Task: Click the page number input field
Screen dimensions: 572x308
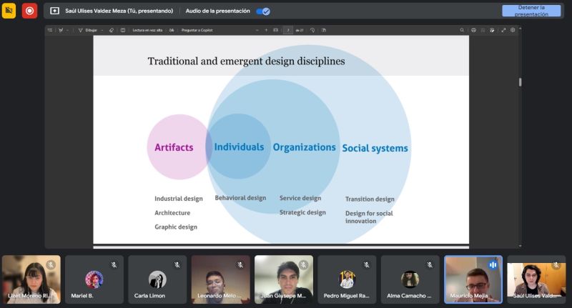Action: (288, 30)
